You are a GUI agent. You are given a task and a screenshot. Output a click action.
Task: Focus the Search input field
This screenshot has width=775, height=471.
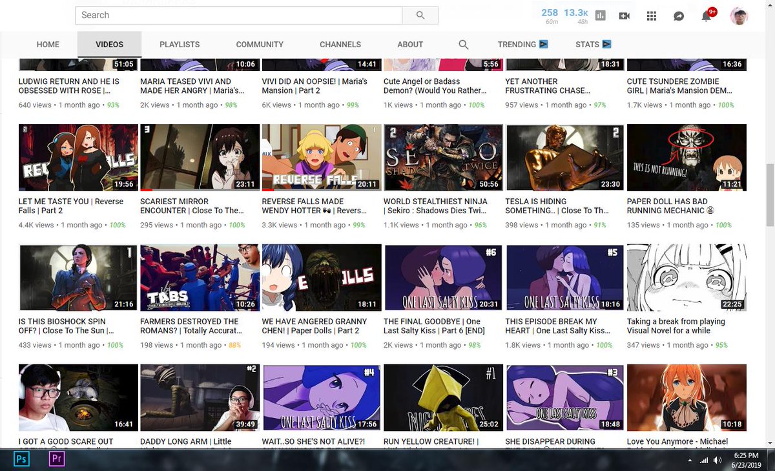239,15
